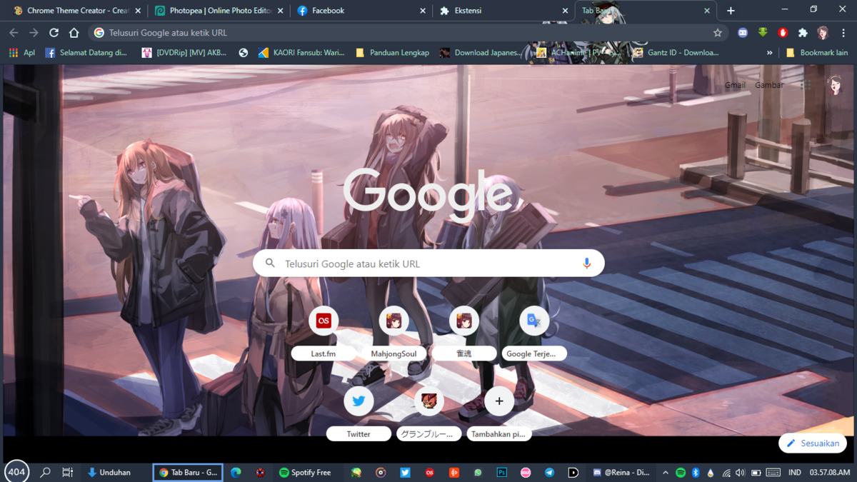Open the Gantz ID bookmark
Viewport: 857px width, 482px height.
[x=676, y=53]
